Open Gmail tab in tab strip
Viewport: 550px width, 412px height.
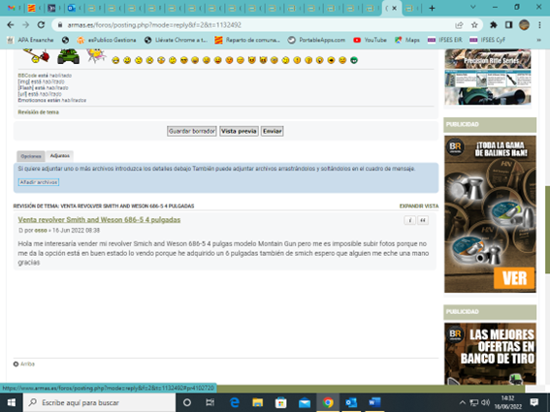coord(12,8)
